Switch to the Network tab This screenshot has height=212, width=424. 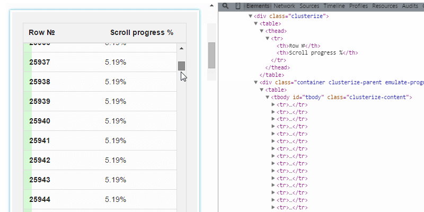click(285, 6)
